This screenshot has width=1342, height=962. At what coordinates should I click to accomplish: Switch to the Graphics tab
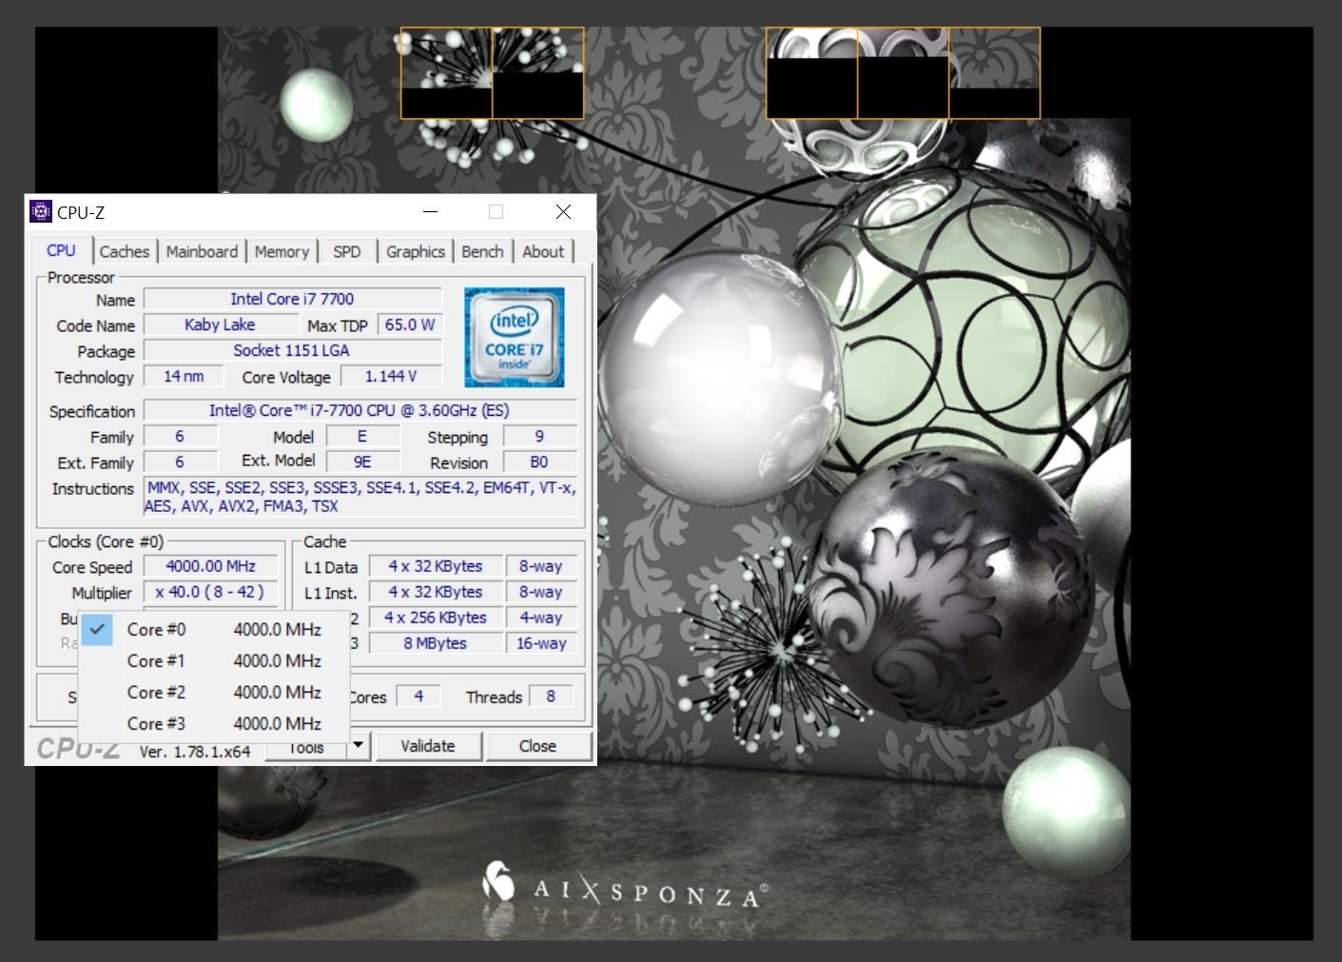416,251
